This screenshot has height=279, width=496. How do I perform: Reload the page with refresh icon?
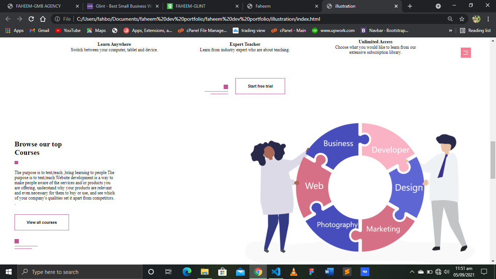[x=31, y=19]
